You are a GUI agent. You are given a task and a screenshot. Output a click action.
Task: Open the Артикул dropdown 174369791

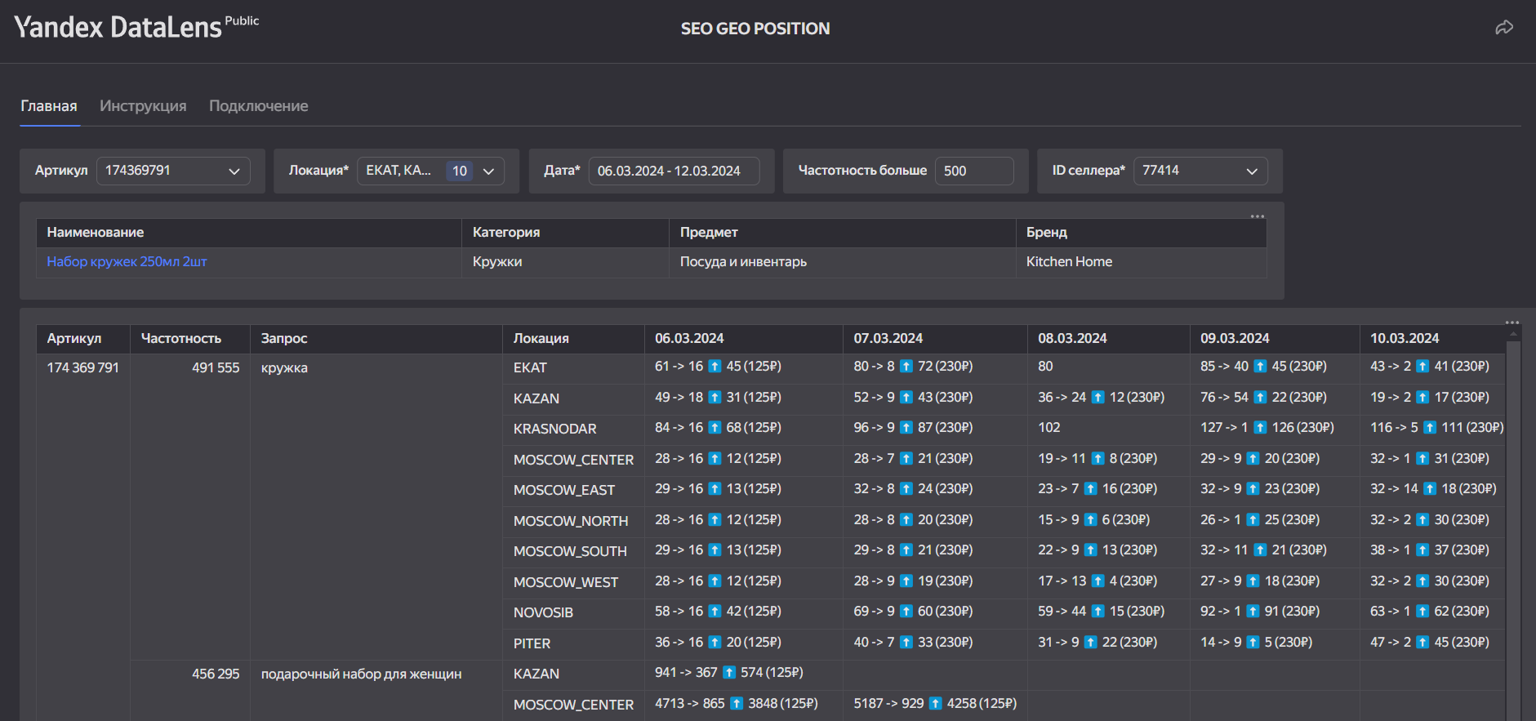173,171
